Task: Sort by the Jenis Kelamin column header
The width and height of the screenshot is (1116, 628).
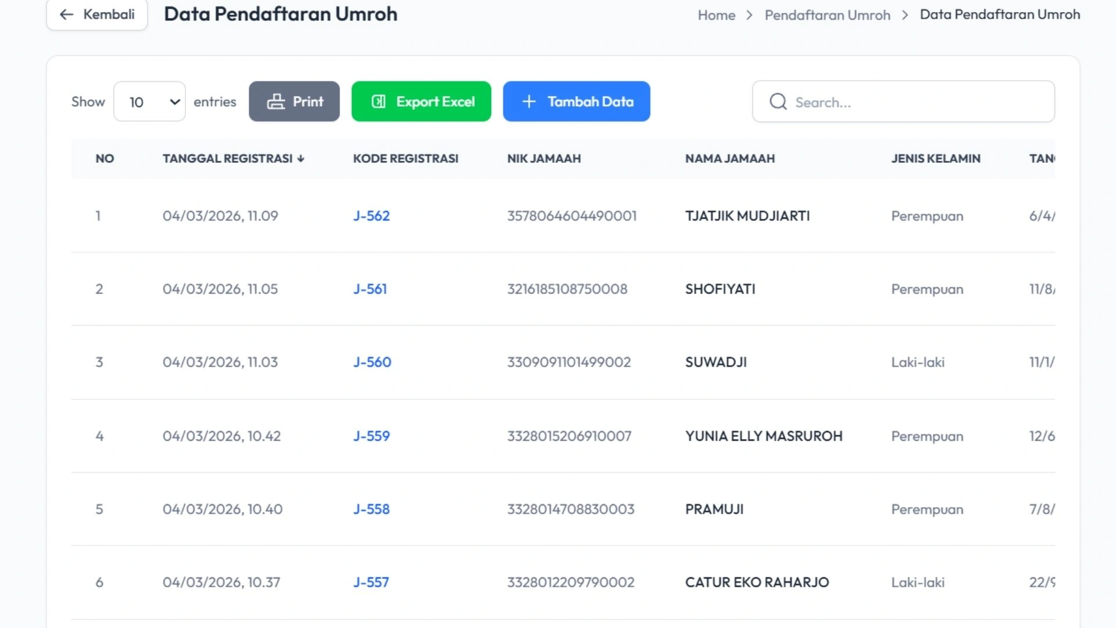Action: 935,159
